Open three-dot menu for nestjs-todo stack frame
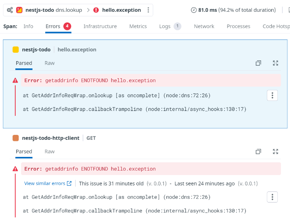 [272, 95]
